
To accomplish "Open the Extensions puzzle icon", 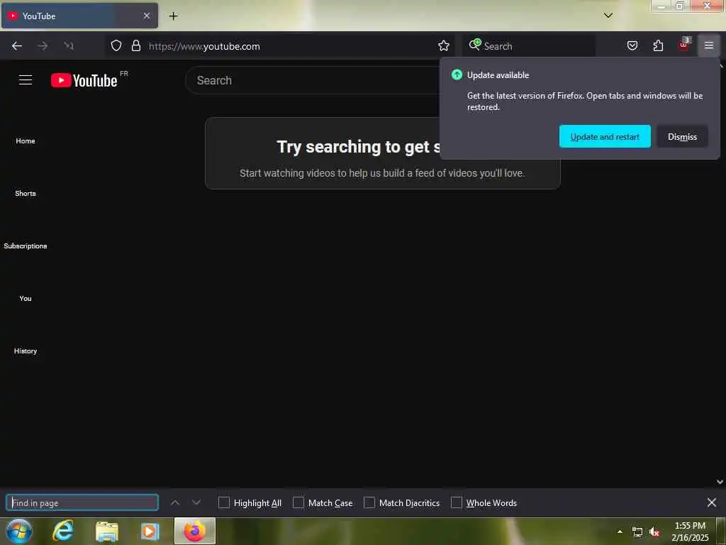I will pos(658,45).
